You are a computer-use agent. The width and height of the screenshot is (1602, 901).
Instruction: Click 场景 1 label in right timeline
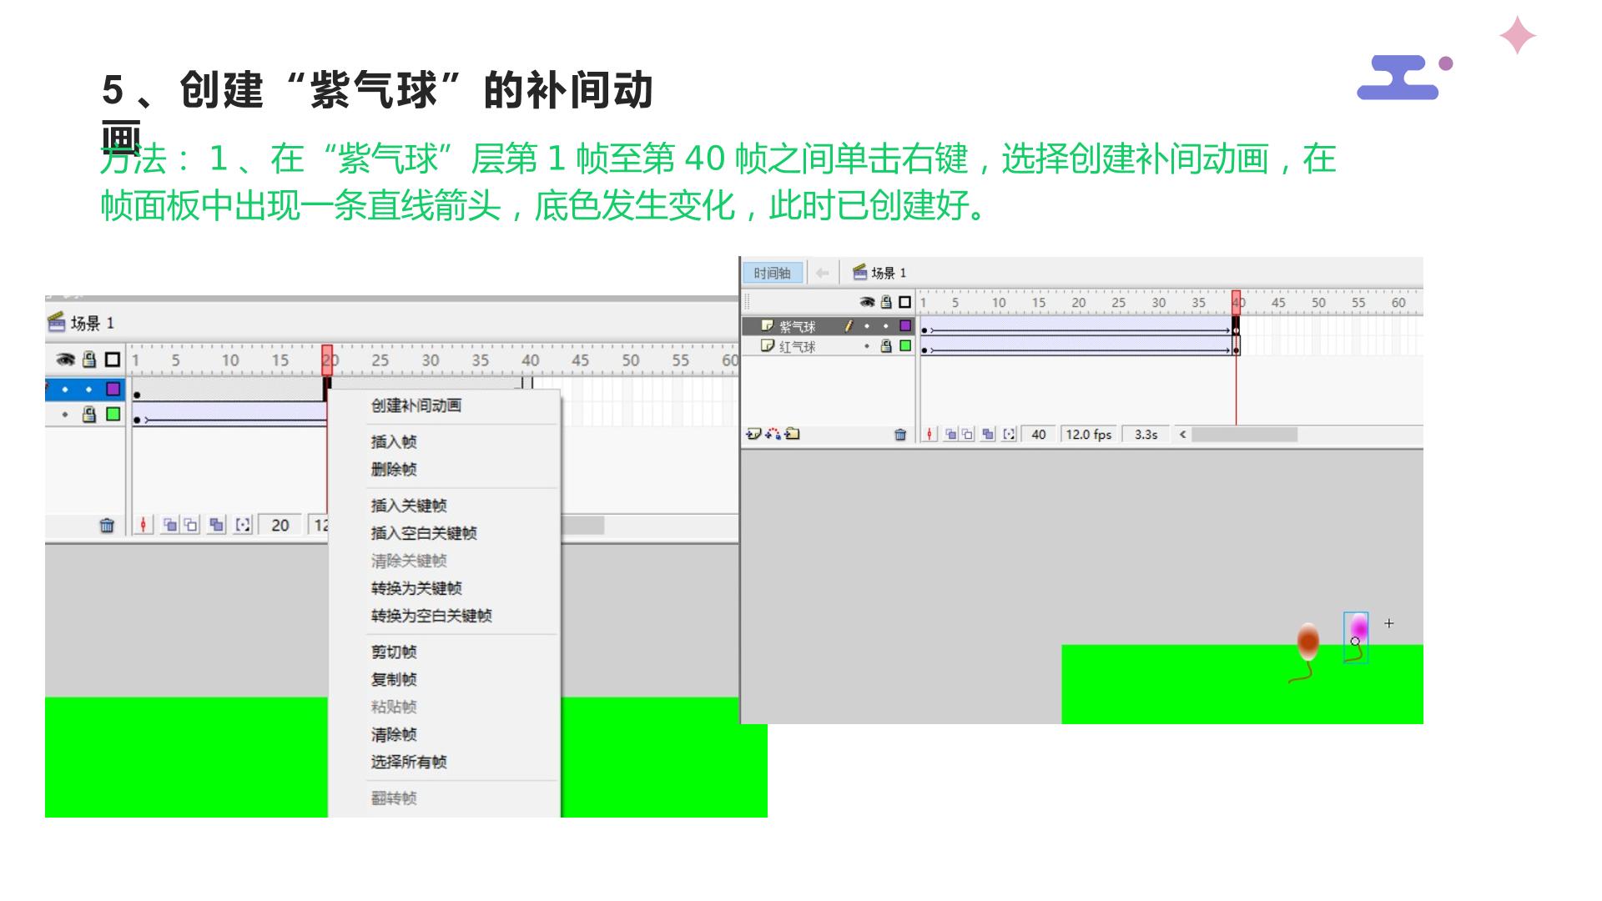(888, 273)
